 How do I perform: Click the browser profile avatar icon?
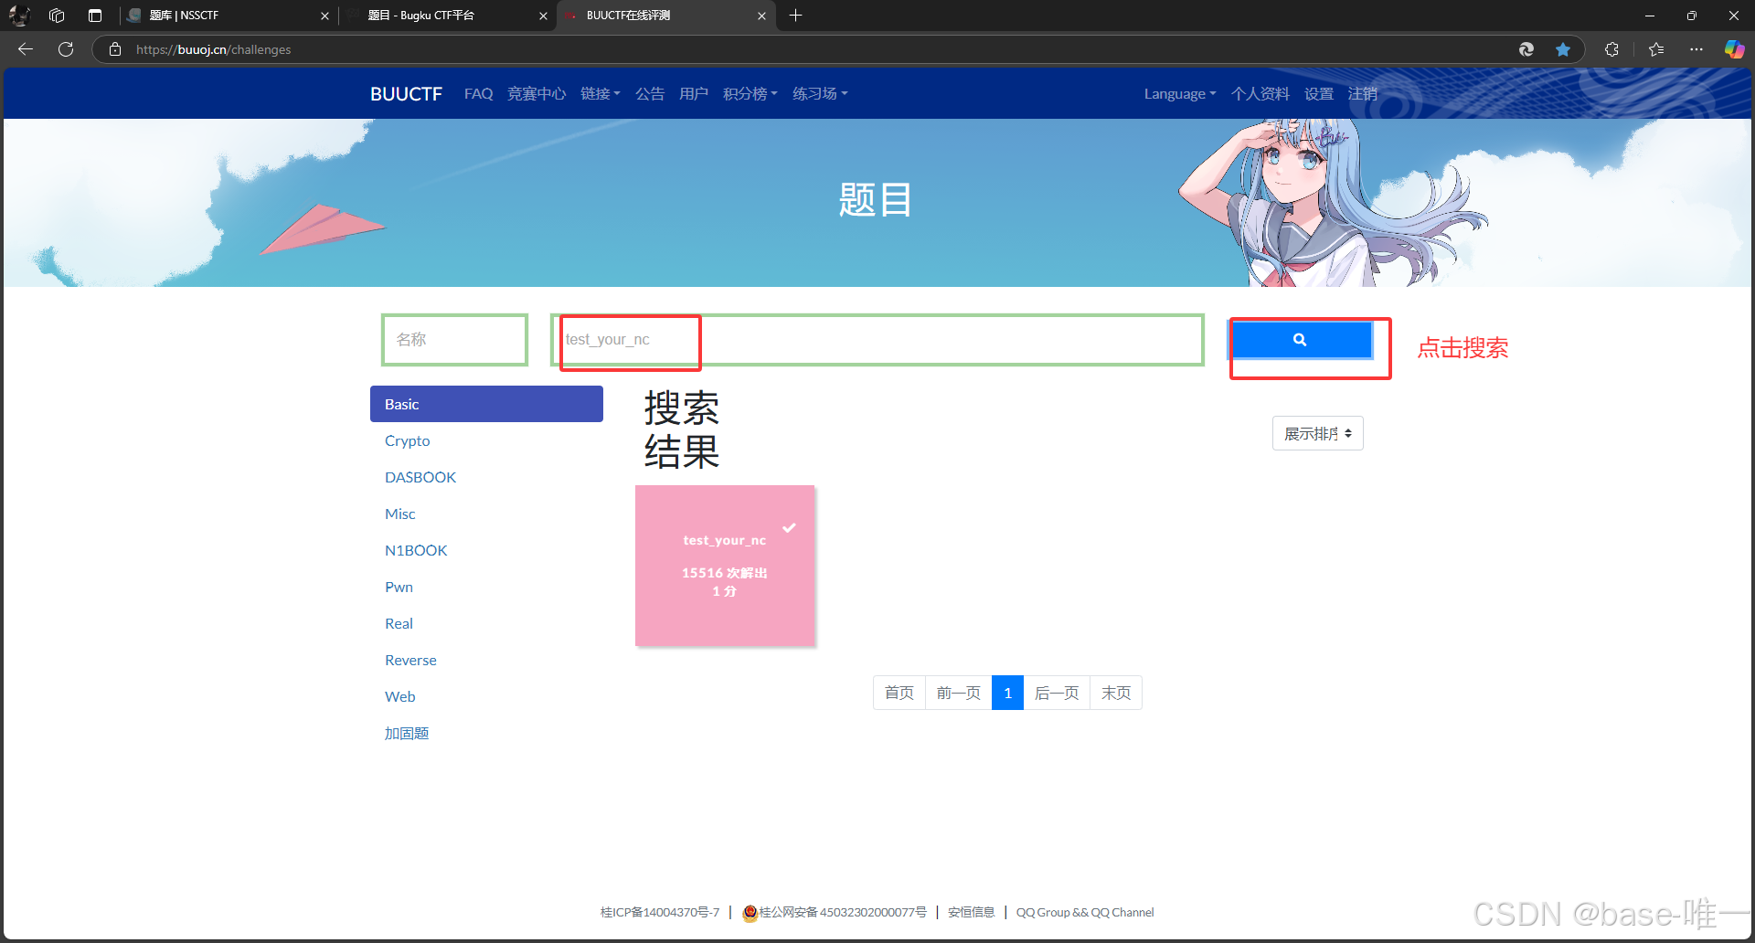coord(18,16)
